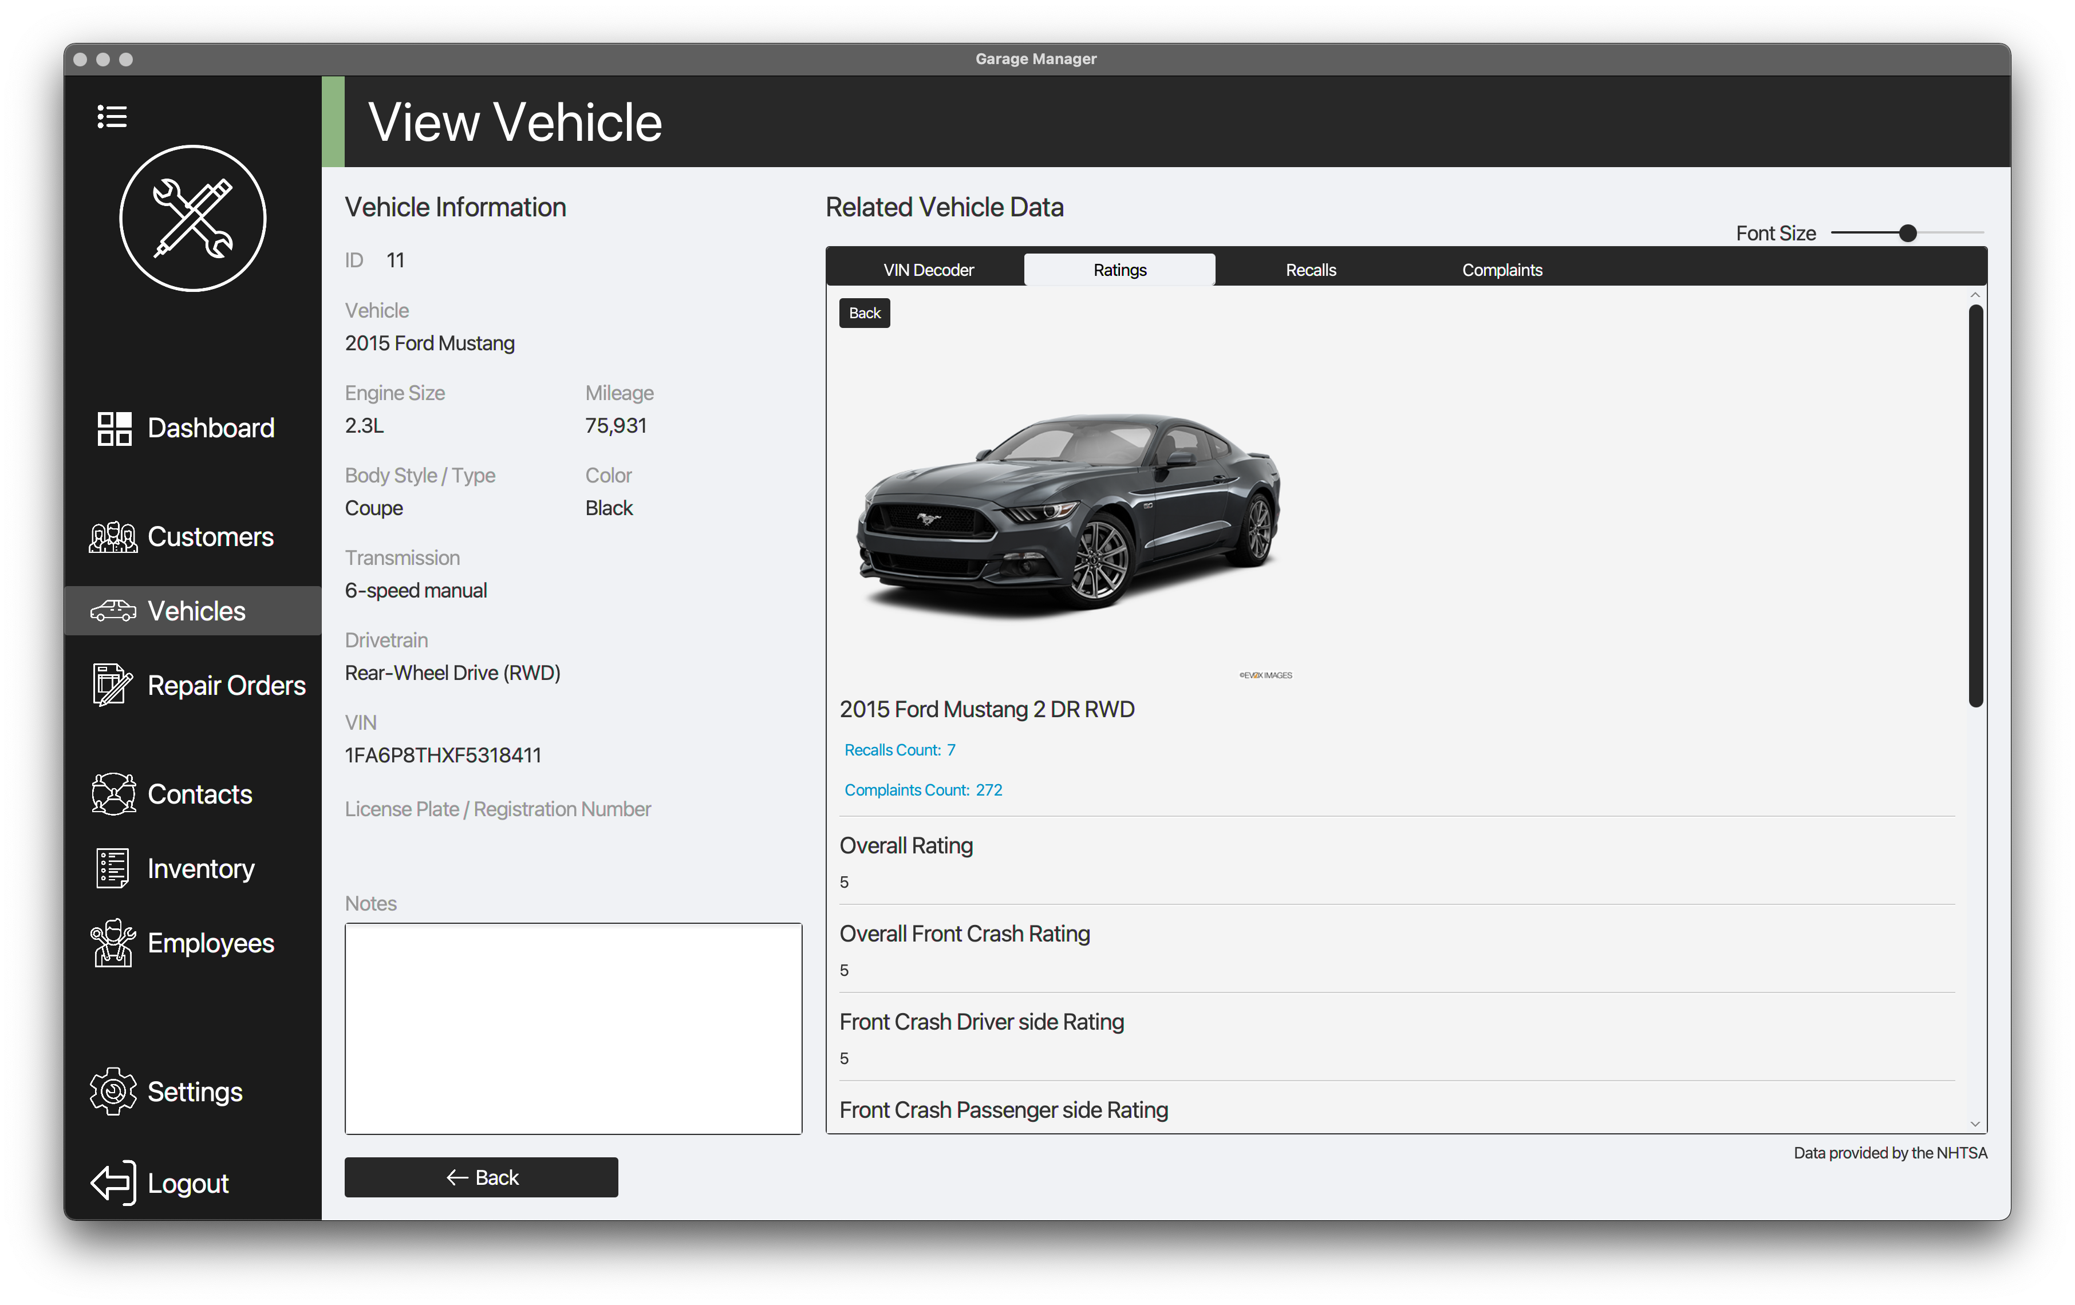This screenshot has width=2075, height=1305.
Task: Open Inventory checklist icon
Action: pos(112,868)
